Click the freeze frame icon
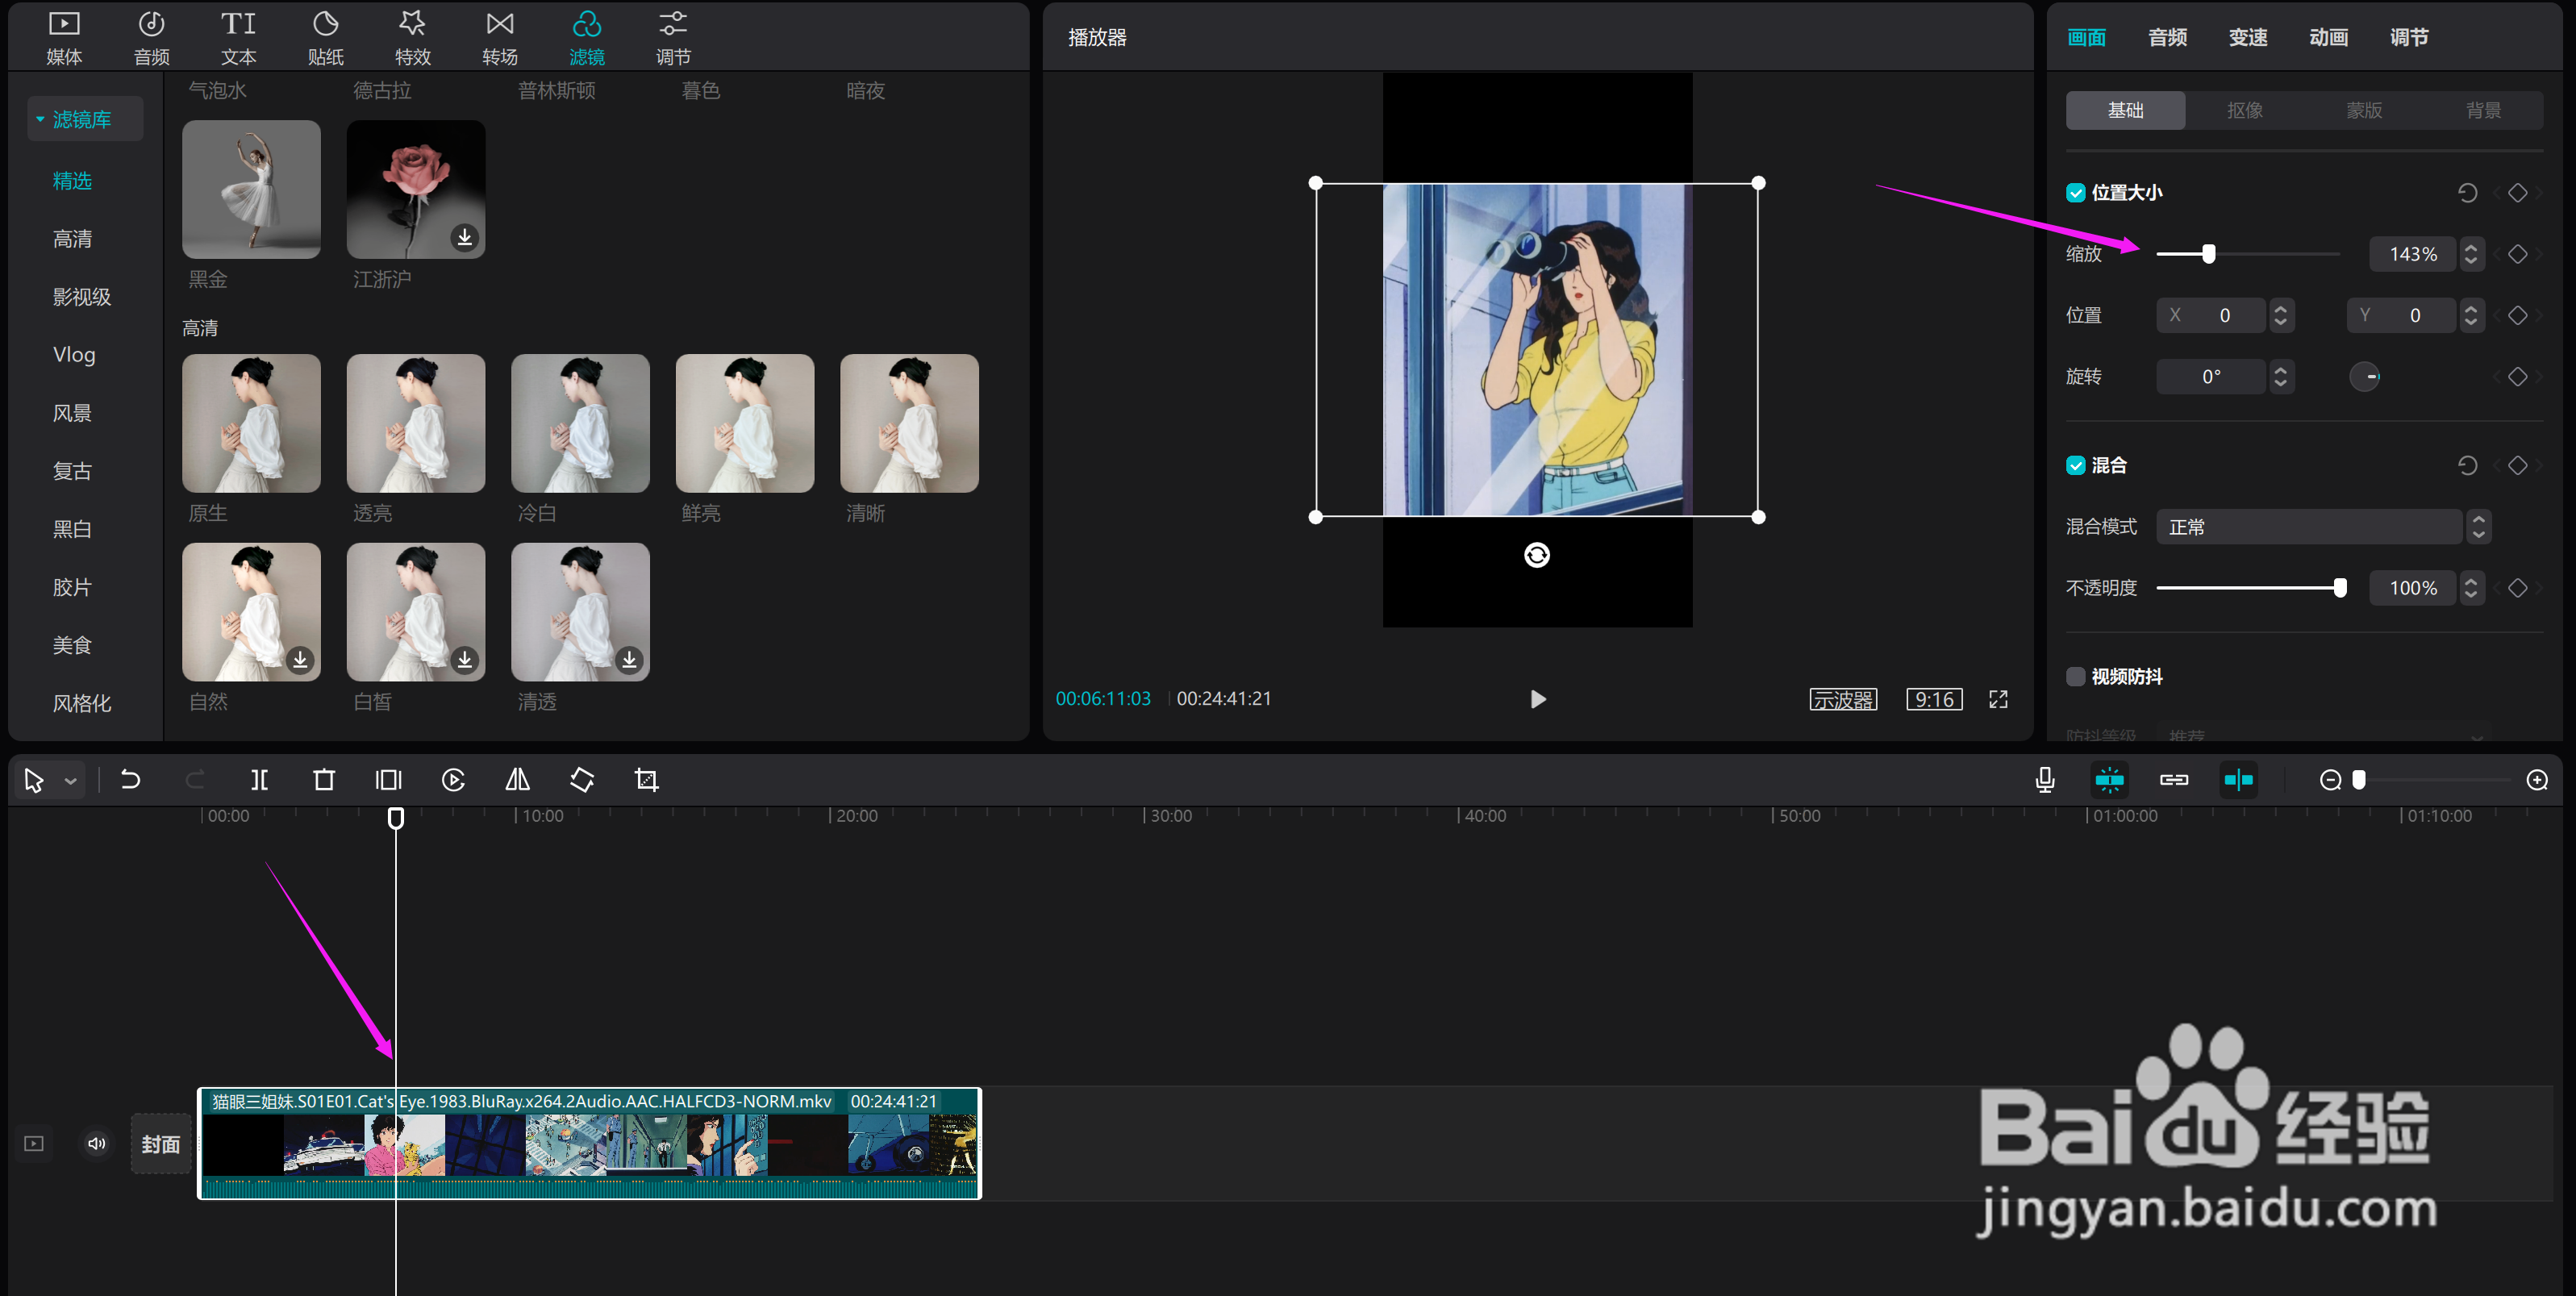The width and height of the screenshot is (2576, 1296). (388, 780)
